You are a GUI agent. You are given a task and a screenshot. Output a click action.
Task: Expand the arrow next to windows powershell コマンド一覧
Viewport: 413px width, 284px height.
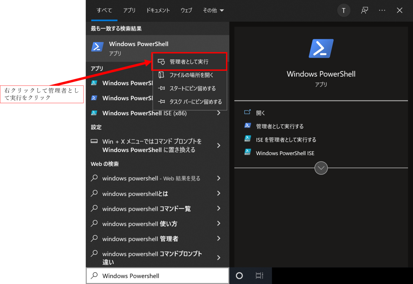[219, 208]
